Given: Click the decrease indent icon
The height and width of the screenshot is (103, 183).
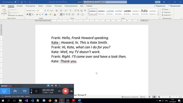Looking at the screenshot, I should pyautogui.click(x=75, y=11).
